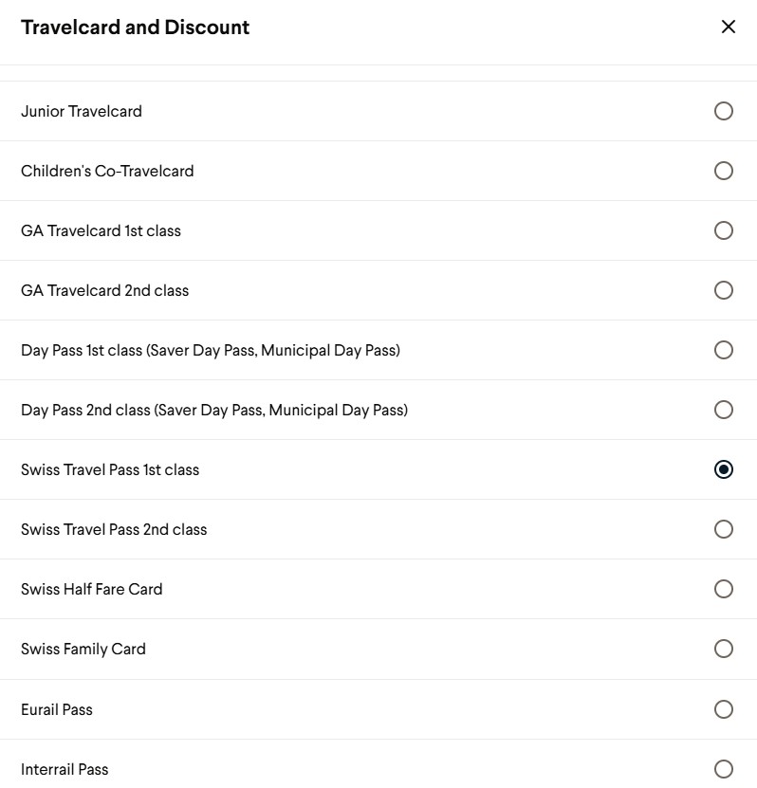The image size is (757, 788).
Task: Click the Swiss Half Fare Card label
Action: point(91,589)
